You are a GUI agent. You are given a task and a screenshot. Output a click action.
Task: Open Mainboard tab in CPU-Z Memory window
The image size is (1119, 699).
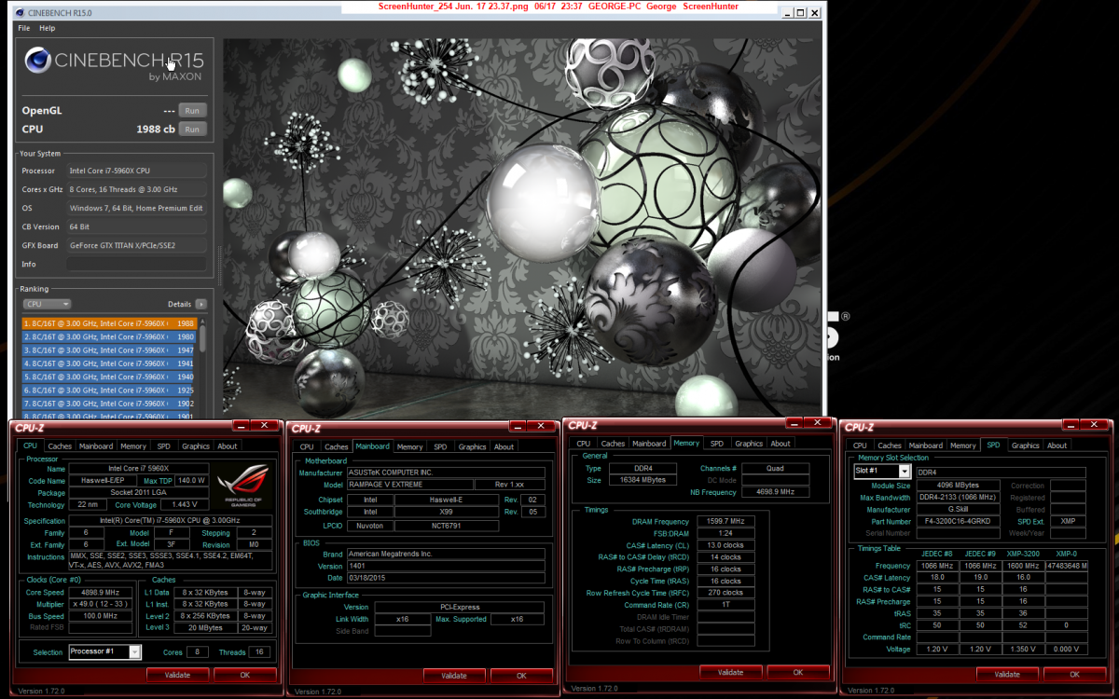pyautogui.click(x=650, y=444)
